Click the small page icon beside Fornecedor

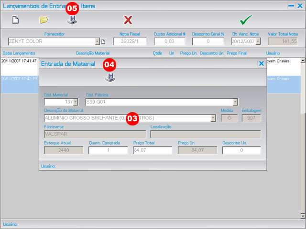pos(103,42)
